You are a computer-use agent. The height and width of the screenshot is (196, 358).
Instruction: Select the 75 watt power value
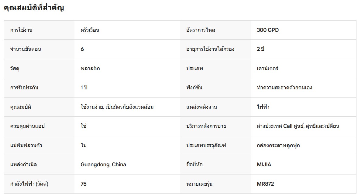coord(84,184)
